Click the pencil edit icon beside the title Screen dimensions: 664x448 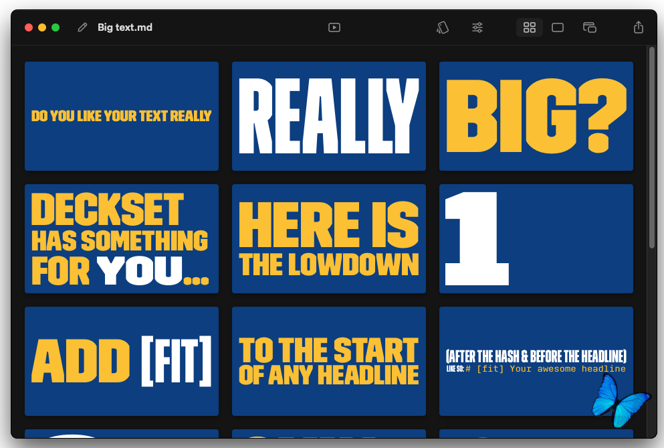[x=82, y=27]
